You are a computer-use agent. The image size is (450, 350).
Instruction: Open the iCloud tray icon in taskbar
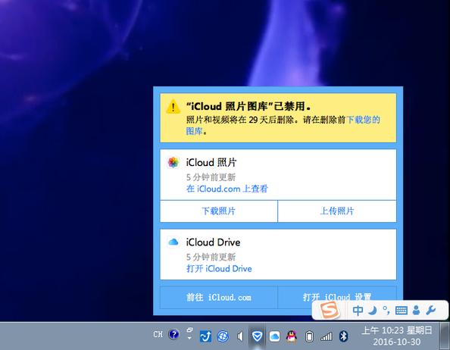point(274,336)
